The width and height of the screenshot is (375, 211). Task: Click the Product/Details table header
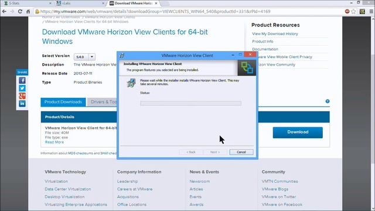pyautogui.click(x=185, y=117)
